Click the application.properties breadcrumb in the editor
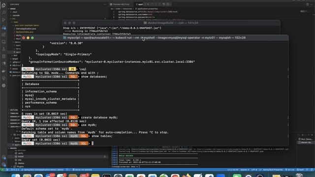 tap(147, 9)
